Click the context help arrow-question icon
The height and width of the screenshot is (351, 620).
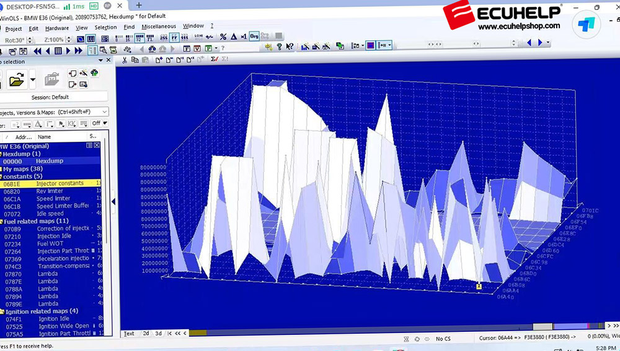click(x=290, y=46)
